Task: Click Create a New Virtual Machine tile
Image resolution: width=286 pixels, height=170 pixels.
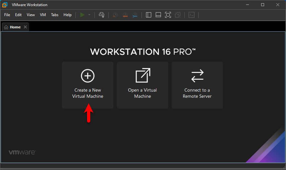Action: [88, 85]
